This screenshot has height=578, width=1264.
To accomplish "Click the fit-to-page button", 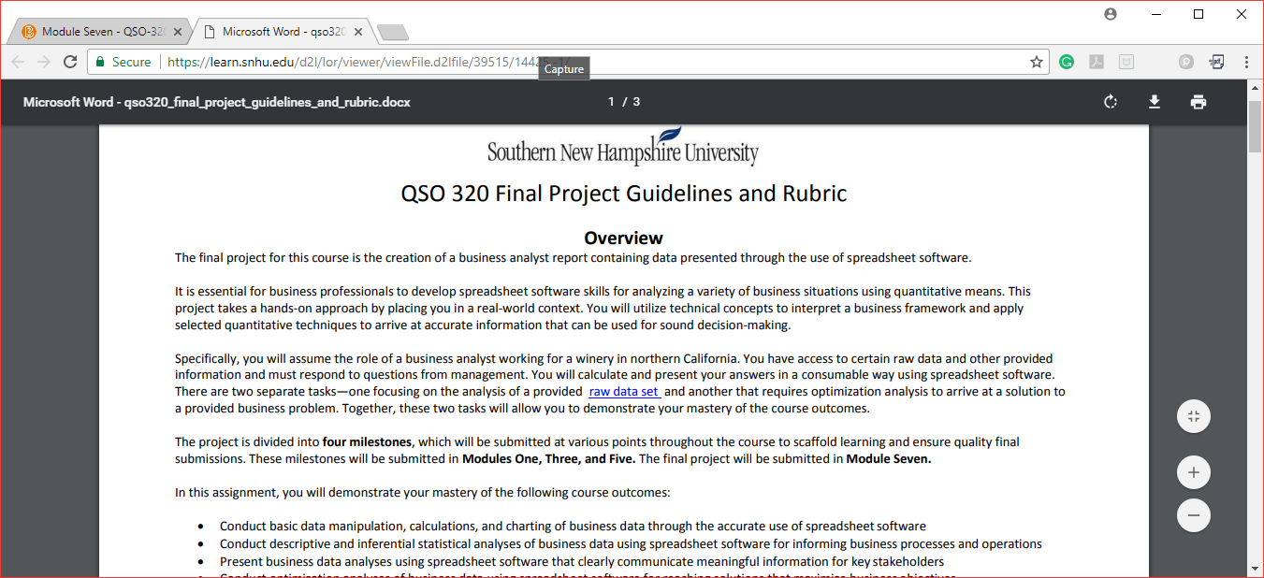I will tap(1194, 416).
